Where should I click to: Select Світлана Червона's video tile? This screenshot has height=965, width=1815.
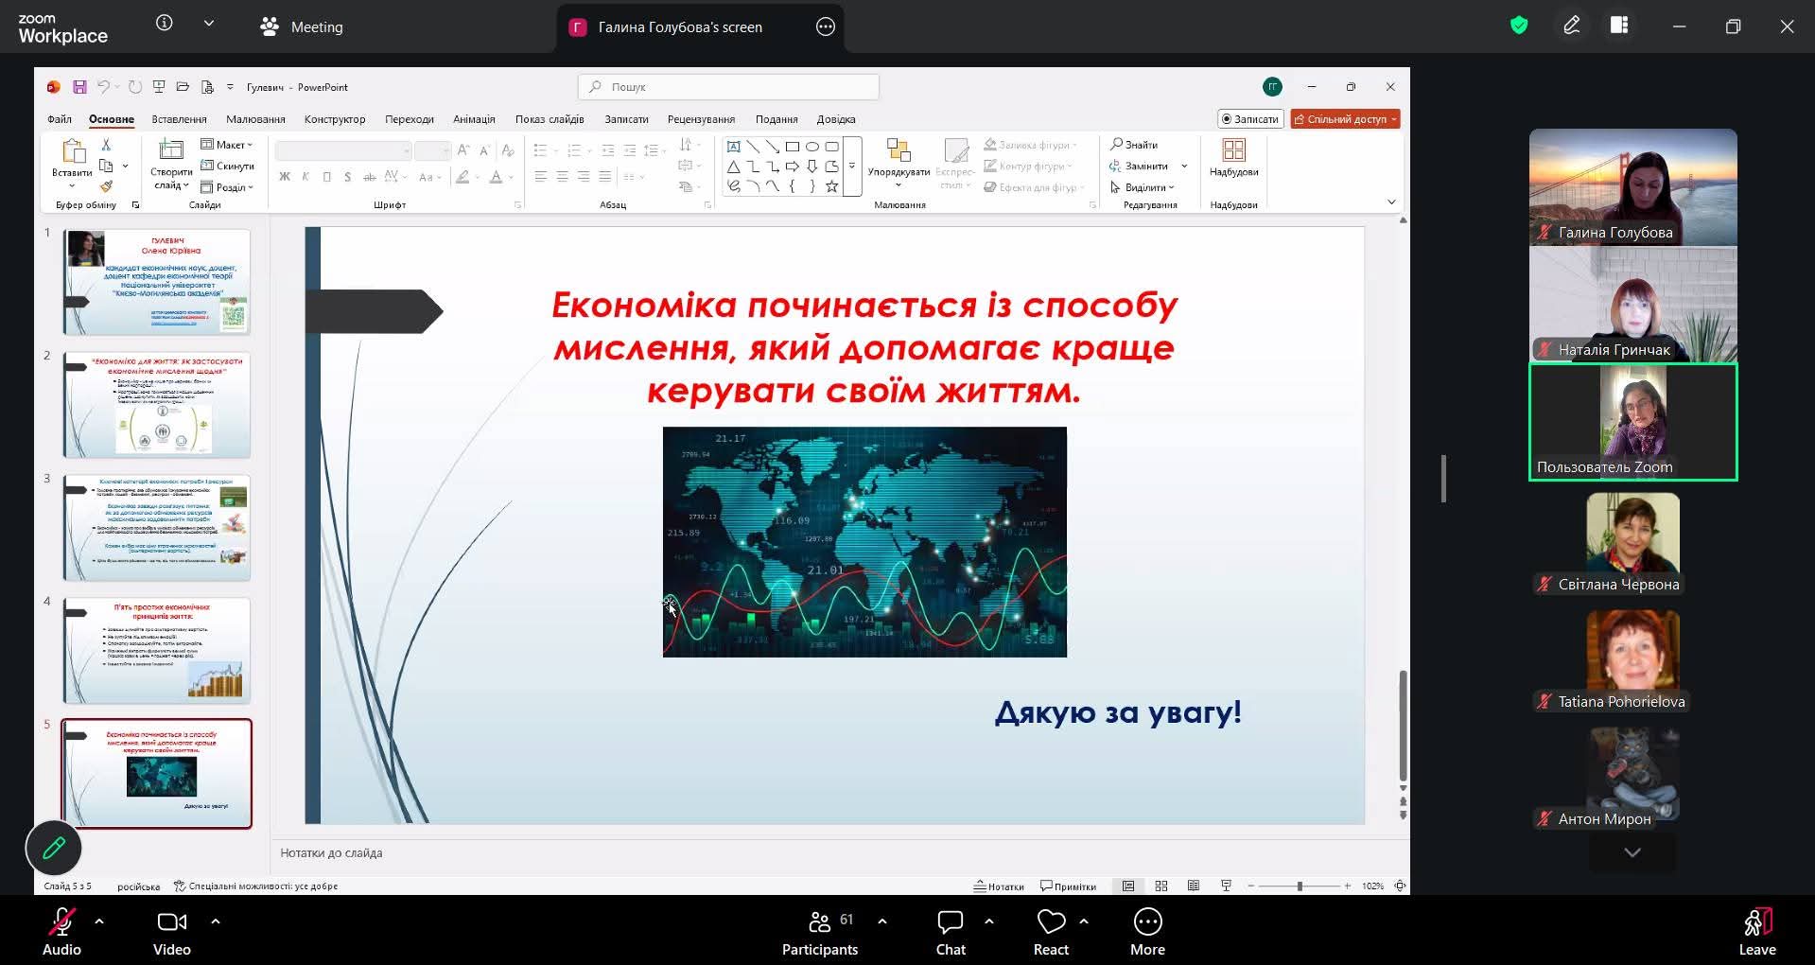coord(1632,542)
